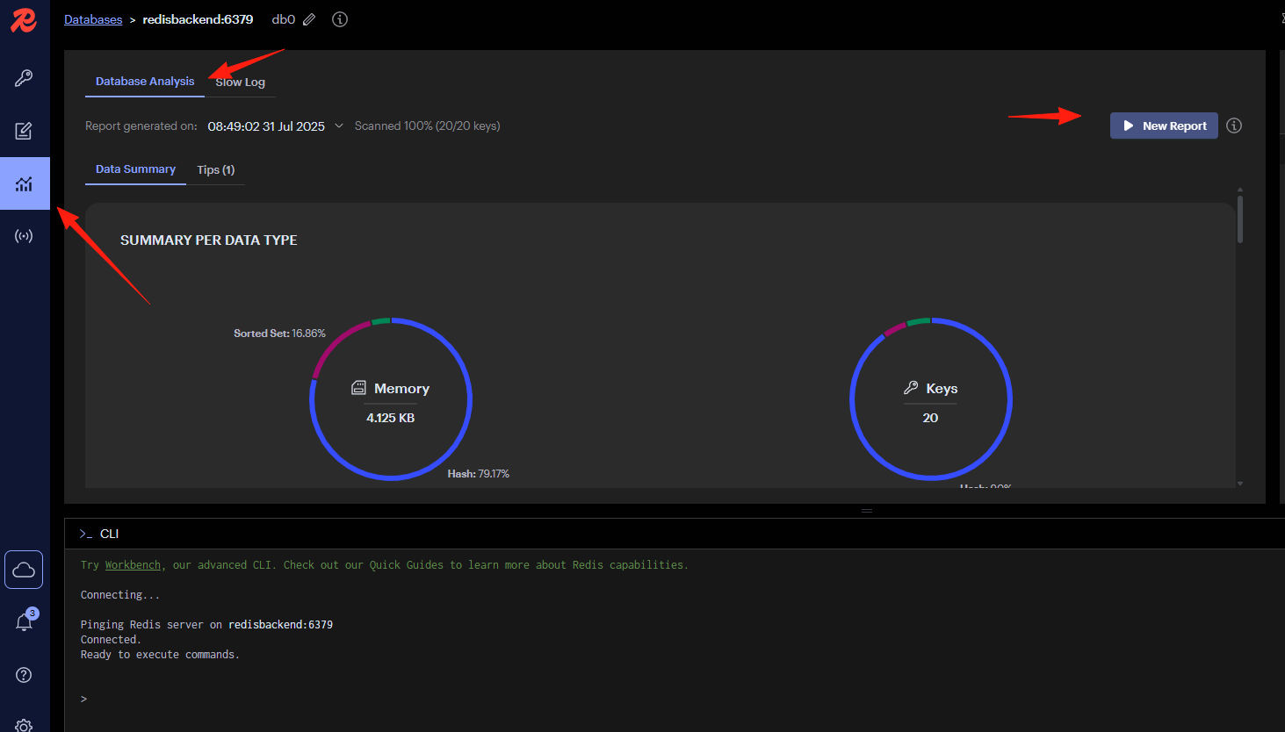Show database info icon next to db0
This screenshot has height=732, width=1285.
point(340,19)
